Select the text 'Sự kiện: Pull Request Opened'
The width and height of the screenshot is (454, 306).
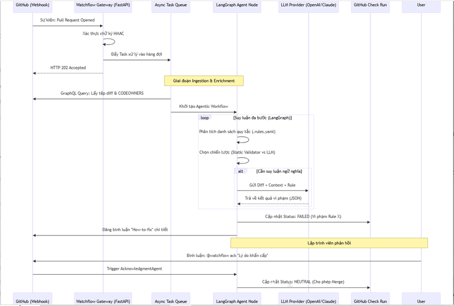(68, 20)
